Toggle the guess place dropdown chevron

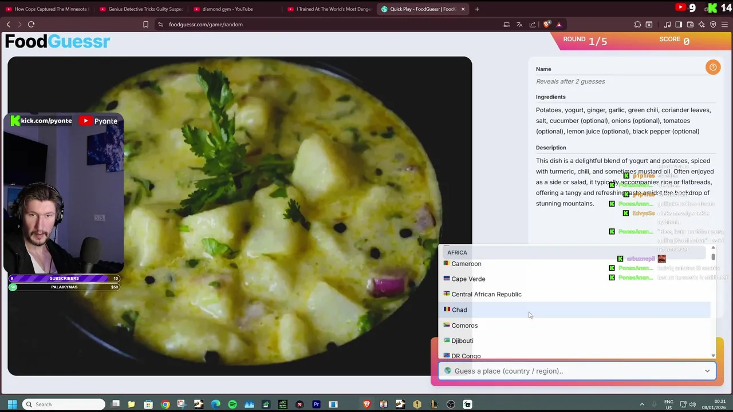[707, 371]
